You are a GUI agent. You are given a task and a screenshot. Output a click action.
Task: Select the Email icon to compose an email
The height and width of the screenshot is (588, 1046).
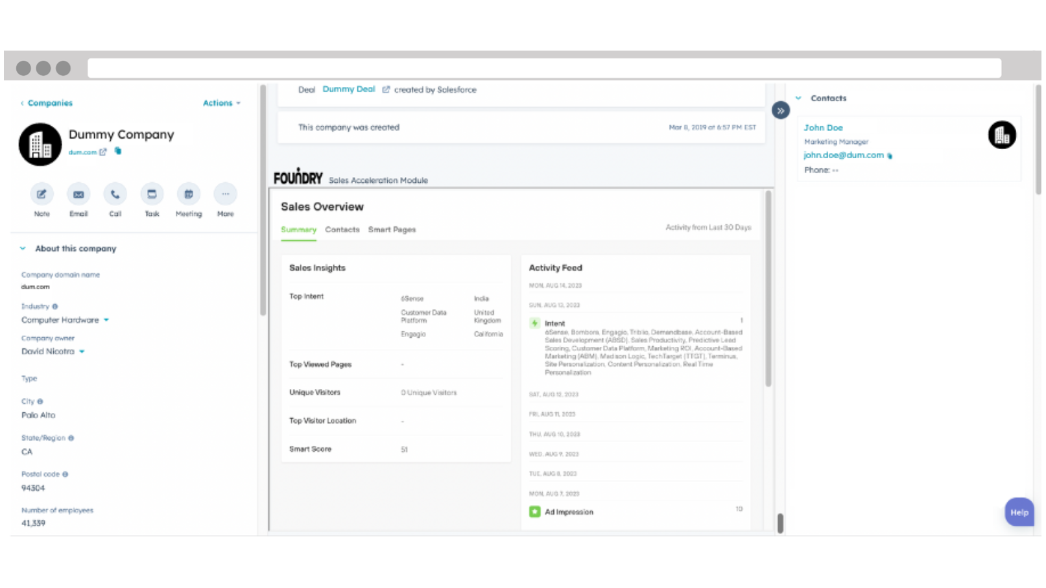click(x=78, y=193)
